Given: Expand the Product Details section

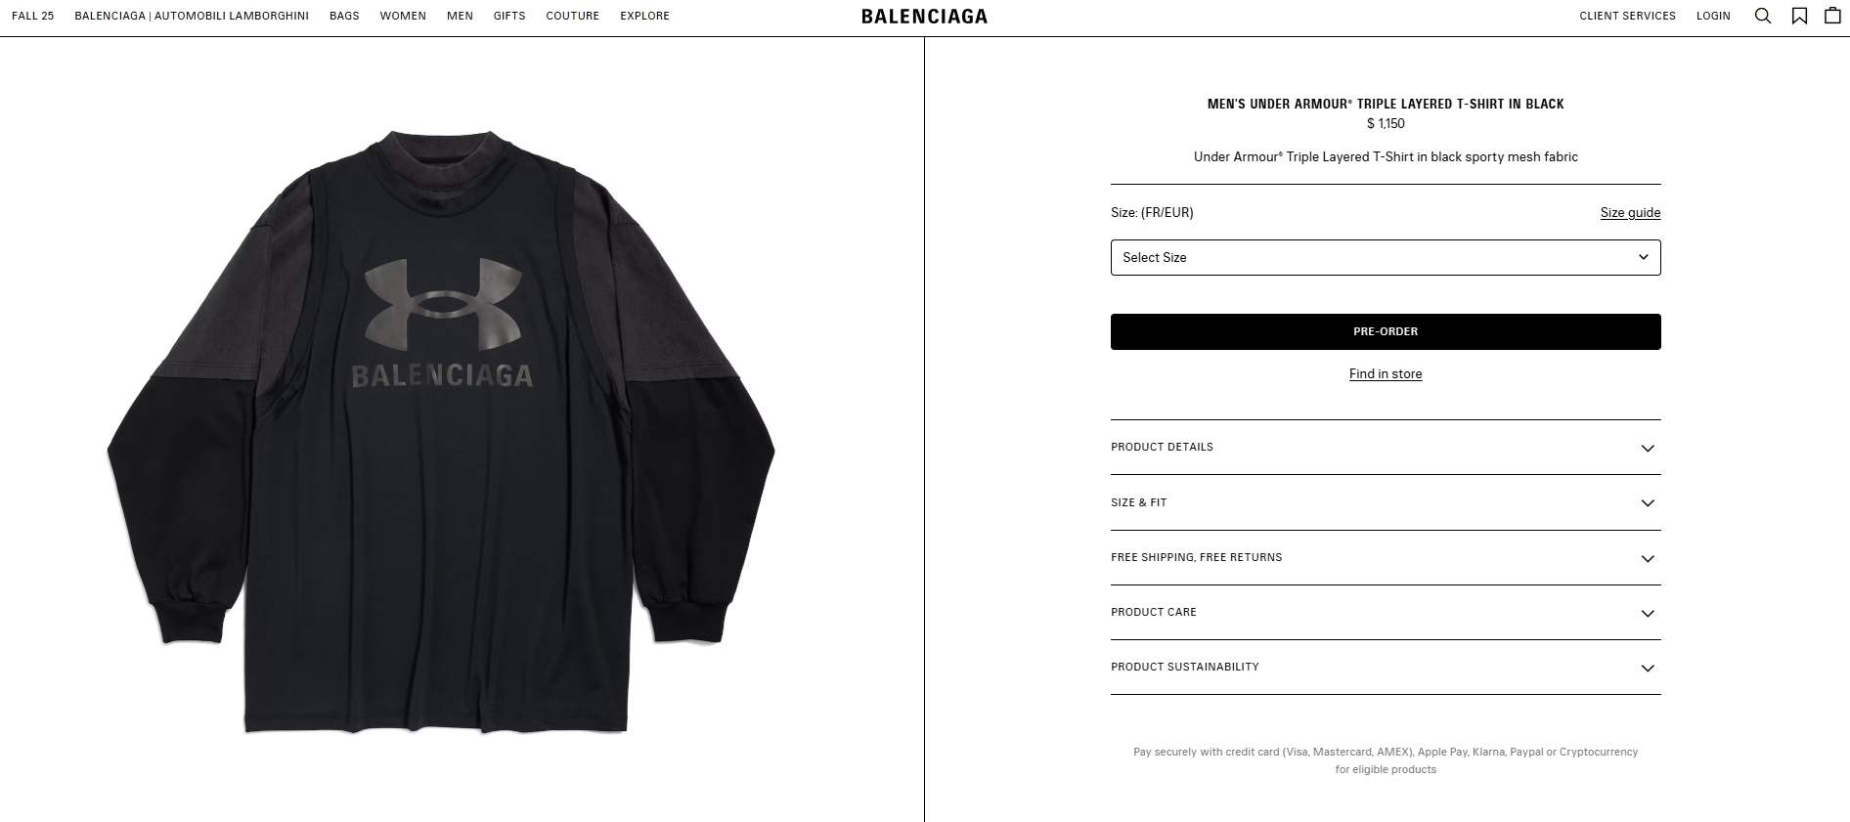Looking at the screenshot, I should [1386, 448].
